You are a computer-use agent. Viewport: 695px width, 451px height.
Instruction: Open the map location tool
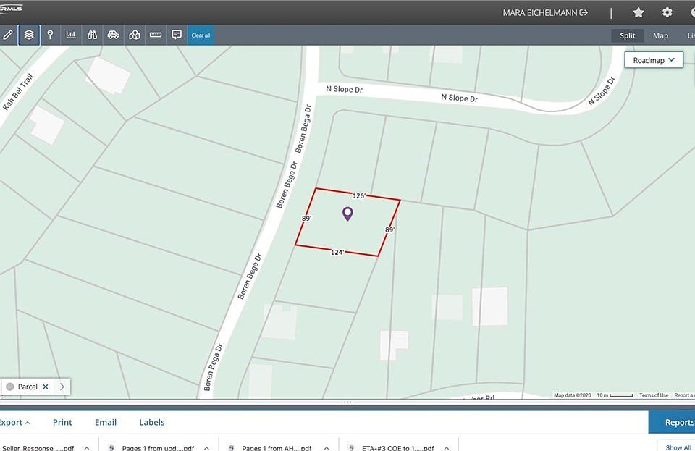[x=135, y=35]
